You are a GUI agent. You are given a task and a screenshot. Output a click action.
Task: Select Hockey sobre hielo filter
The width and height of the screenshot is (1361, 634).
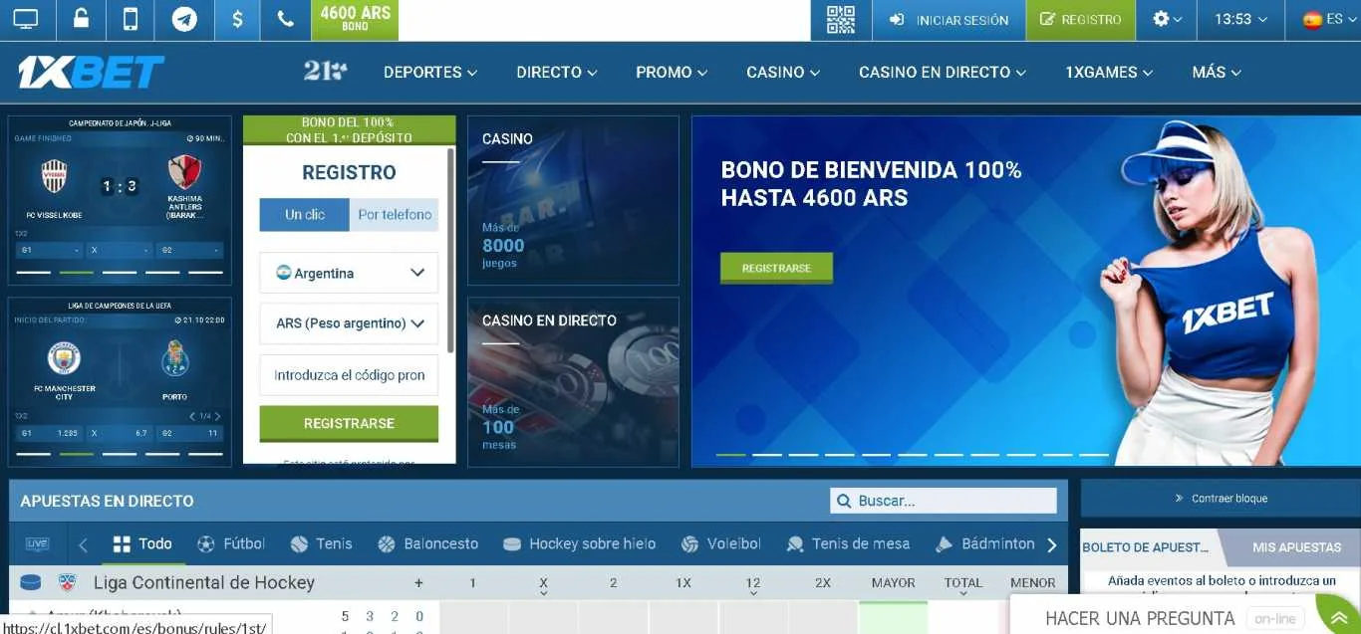click(580, 543)
